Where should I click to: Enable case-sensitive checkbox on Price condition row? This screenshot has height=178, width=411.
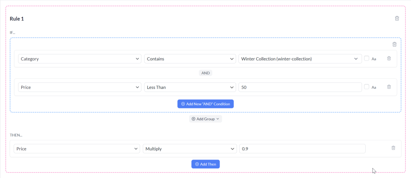click(x=367, y=87)
